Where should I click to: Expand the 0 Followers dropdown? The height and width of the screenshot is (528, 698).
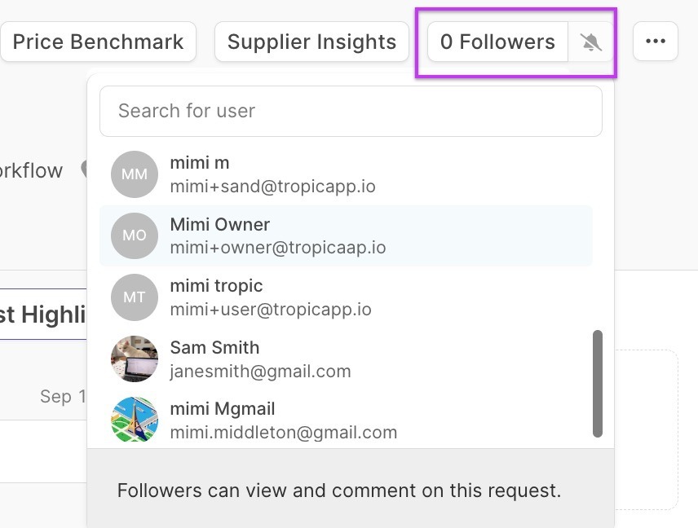tap(497, 42)
